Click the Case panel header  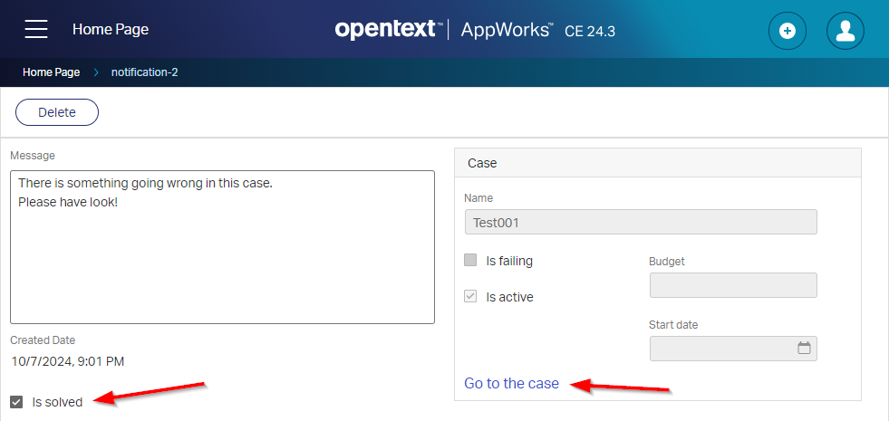(657, 163)
